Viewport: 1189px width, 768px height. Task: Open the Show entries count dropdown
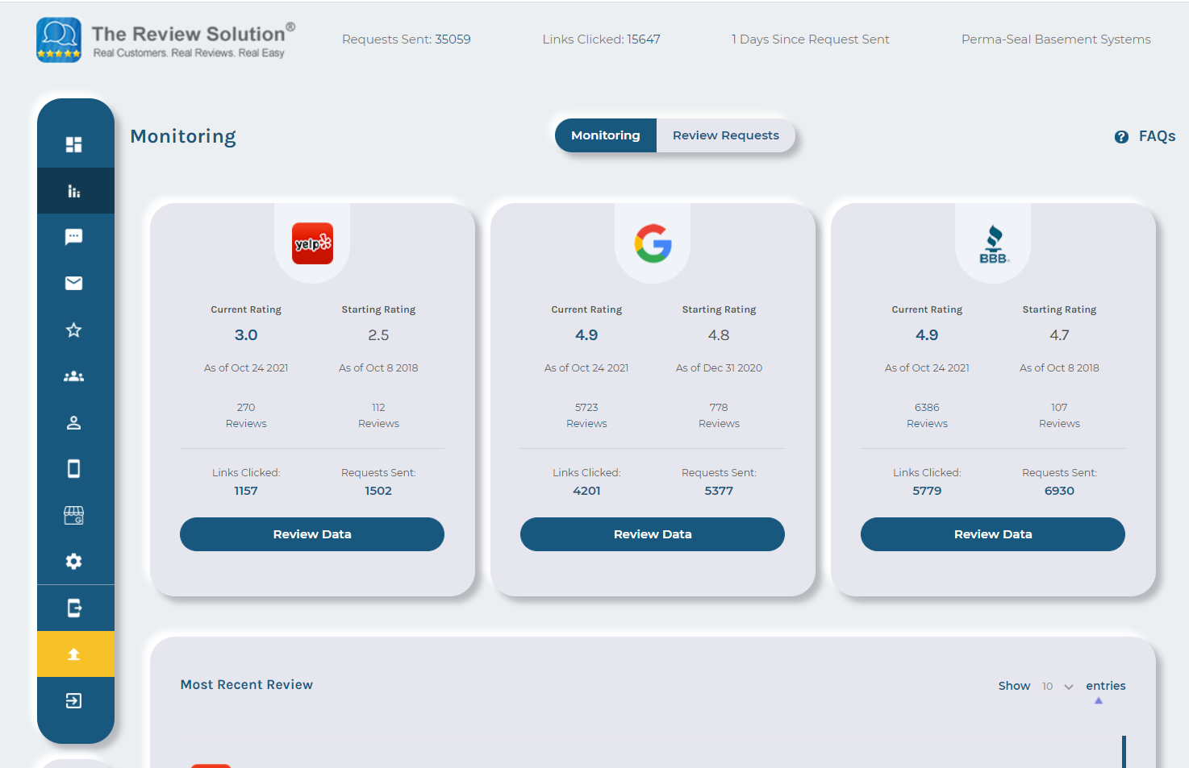coord(1058,687)
